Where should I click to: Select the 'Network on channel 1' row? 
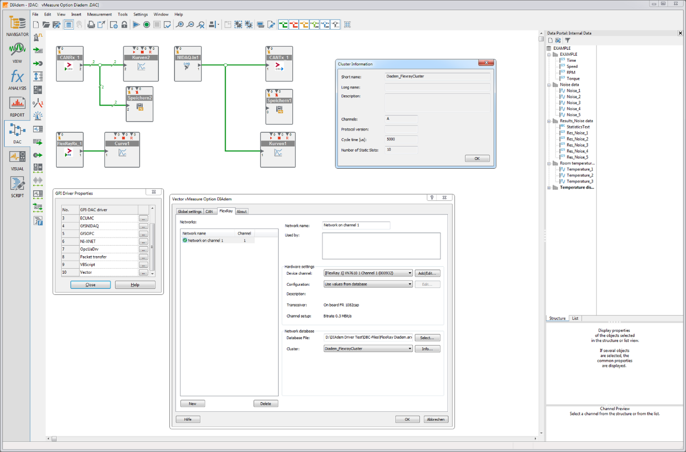coord(217,241)
